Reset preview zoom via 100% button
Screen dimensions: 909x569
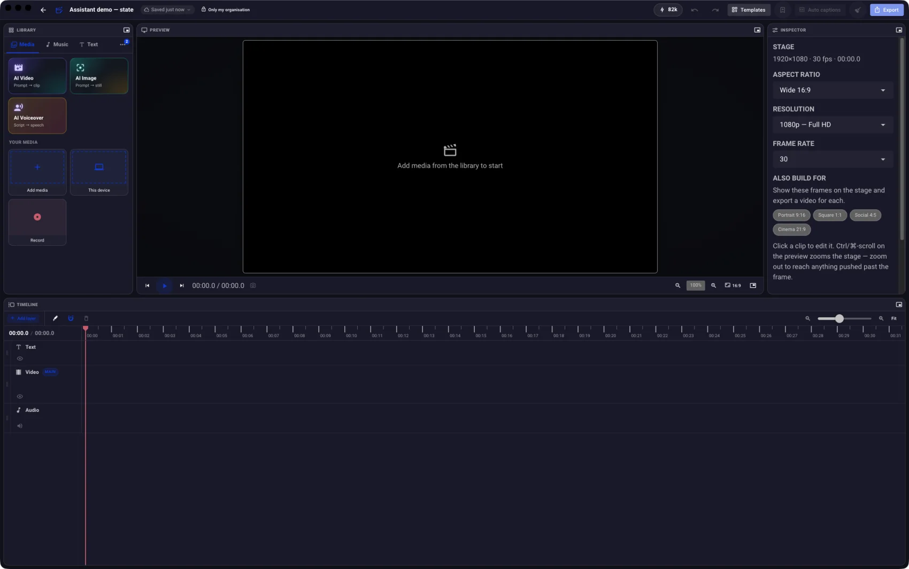[x=696, y=285]
